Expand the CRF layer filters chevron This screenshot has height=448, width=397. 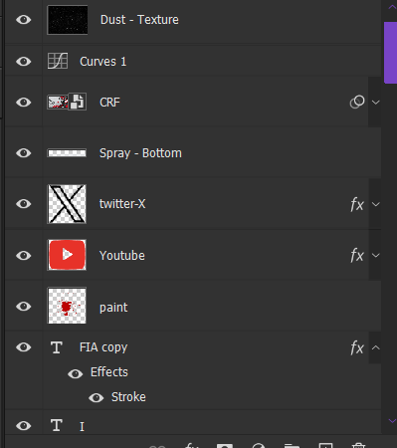coord(376,103)
